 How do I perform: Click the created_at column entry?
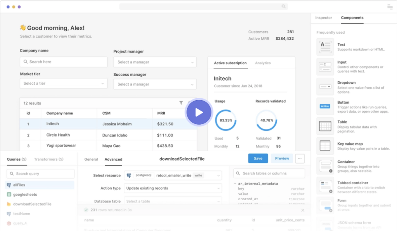[248, 199]
